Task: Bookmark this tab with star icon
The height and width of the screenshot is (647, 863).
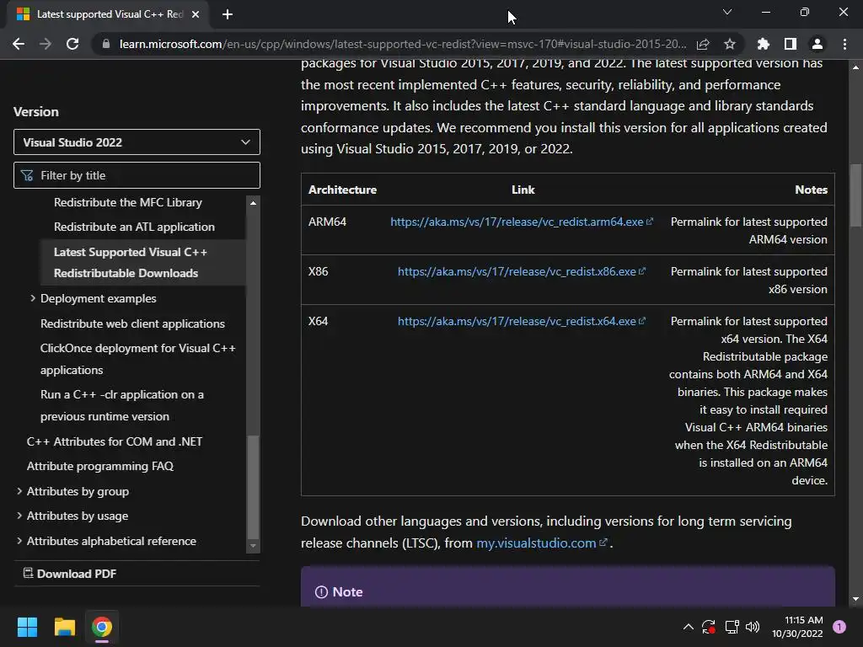Action: (730, 44)
